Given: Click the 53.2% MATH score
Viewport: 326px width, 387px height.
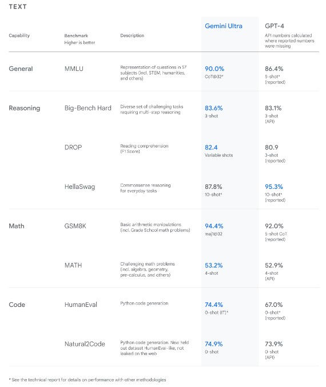Looking at the screenshot, I should pyautogui.click(x=213, y=265).
